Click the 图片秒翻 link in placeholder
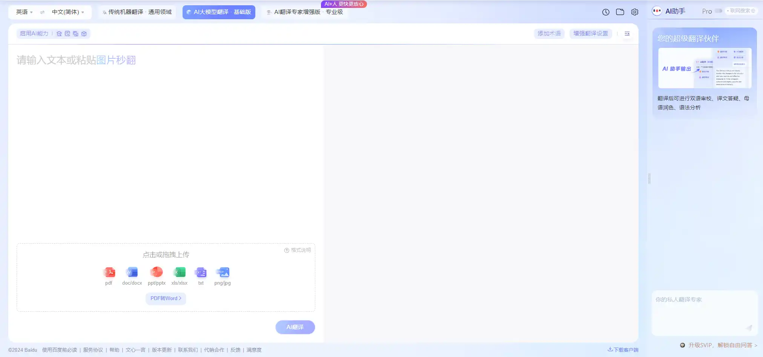The width and height of the screenshot is (763, 357). 116,60
